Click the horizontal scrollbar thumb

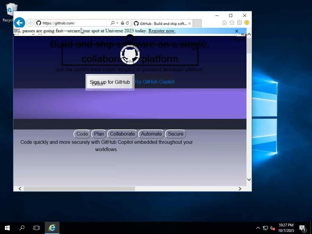(x=79, y=189)
